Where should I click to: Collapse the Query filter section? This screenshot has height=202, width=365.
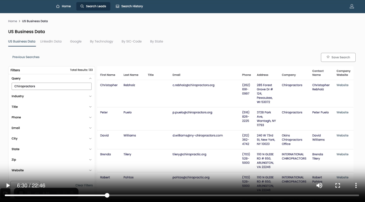tap(90, 79)
